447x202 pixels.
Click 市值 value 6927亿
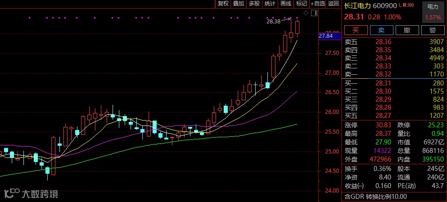point(434,142)
